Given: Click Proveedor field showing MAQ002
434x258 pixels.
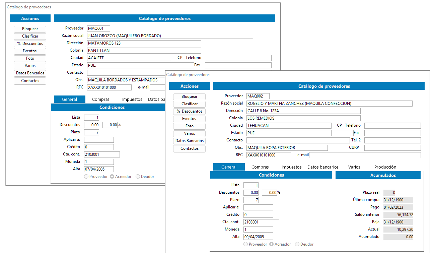Looking at the screenshot, I should coord(258,96).
